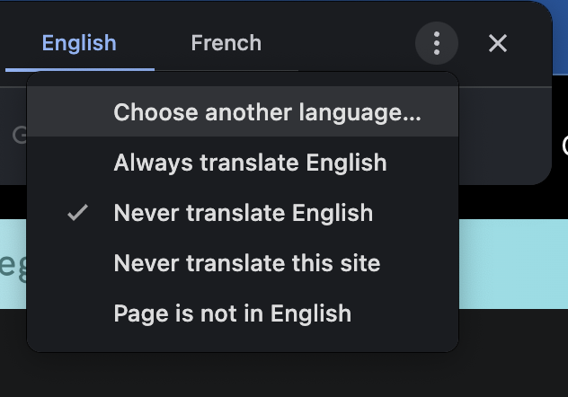Uncheck 'Never translate English'
568x397 pixels.
point(243,213)
